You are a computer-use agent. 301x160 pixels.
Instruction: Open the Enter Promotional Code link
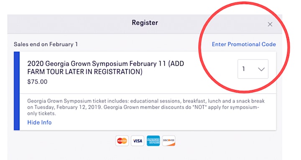pos(244,44)
